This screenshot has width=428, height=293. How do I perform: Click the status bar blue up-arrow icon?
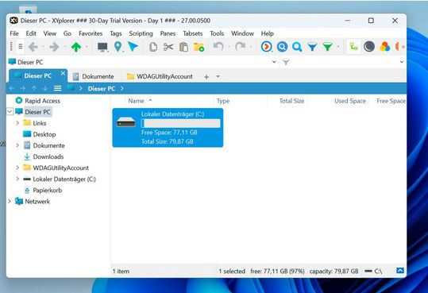[x=400, y=271]
